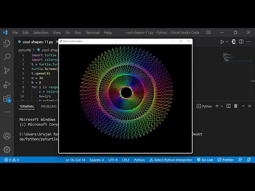Click 'Microsoft Windows' terminal output line
This screenshot has height=191, width=255.
37,119
